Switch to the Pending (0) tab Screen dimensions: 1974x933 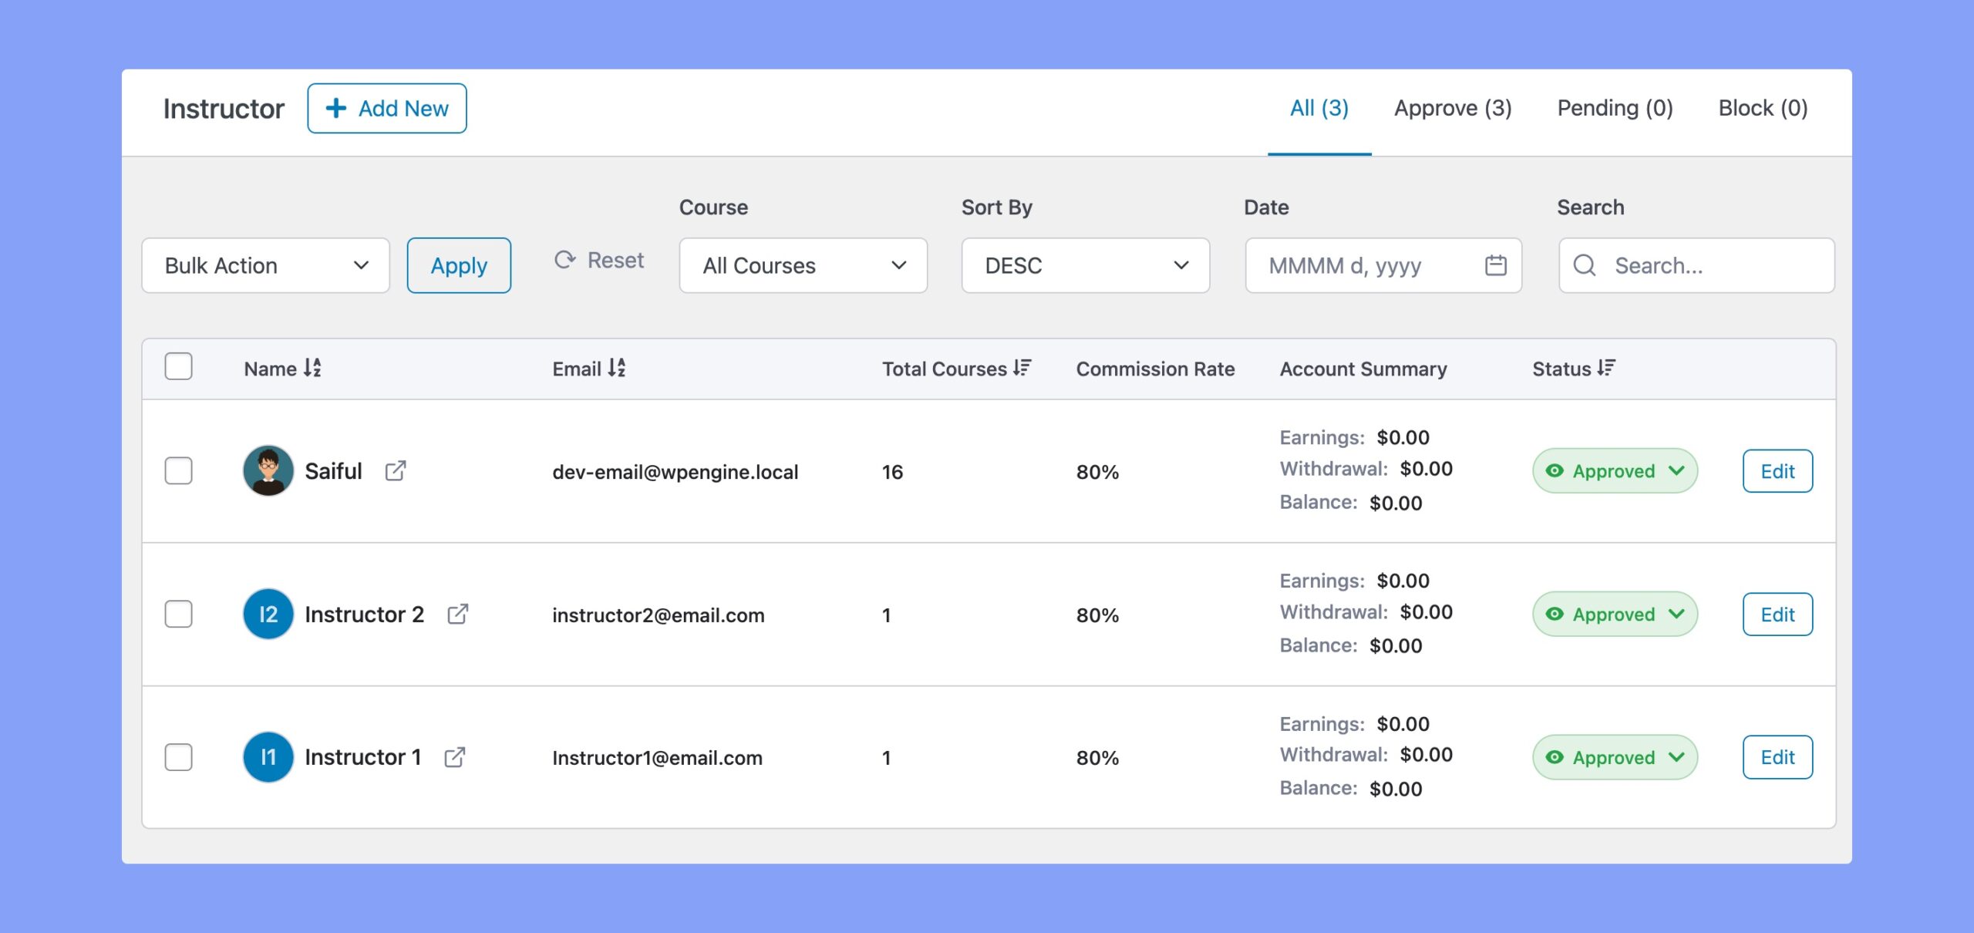coord(1615,107)
